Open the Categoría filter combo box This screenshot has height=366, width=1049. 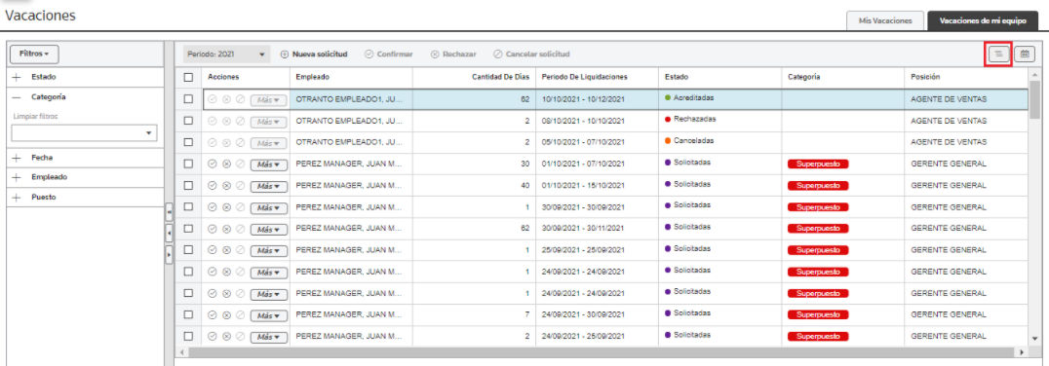(x=84, y=133)
